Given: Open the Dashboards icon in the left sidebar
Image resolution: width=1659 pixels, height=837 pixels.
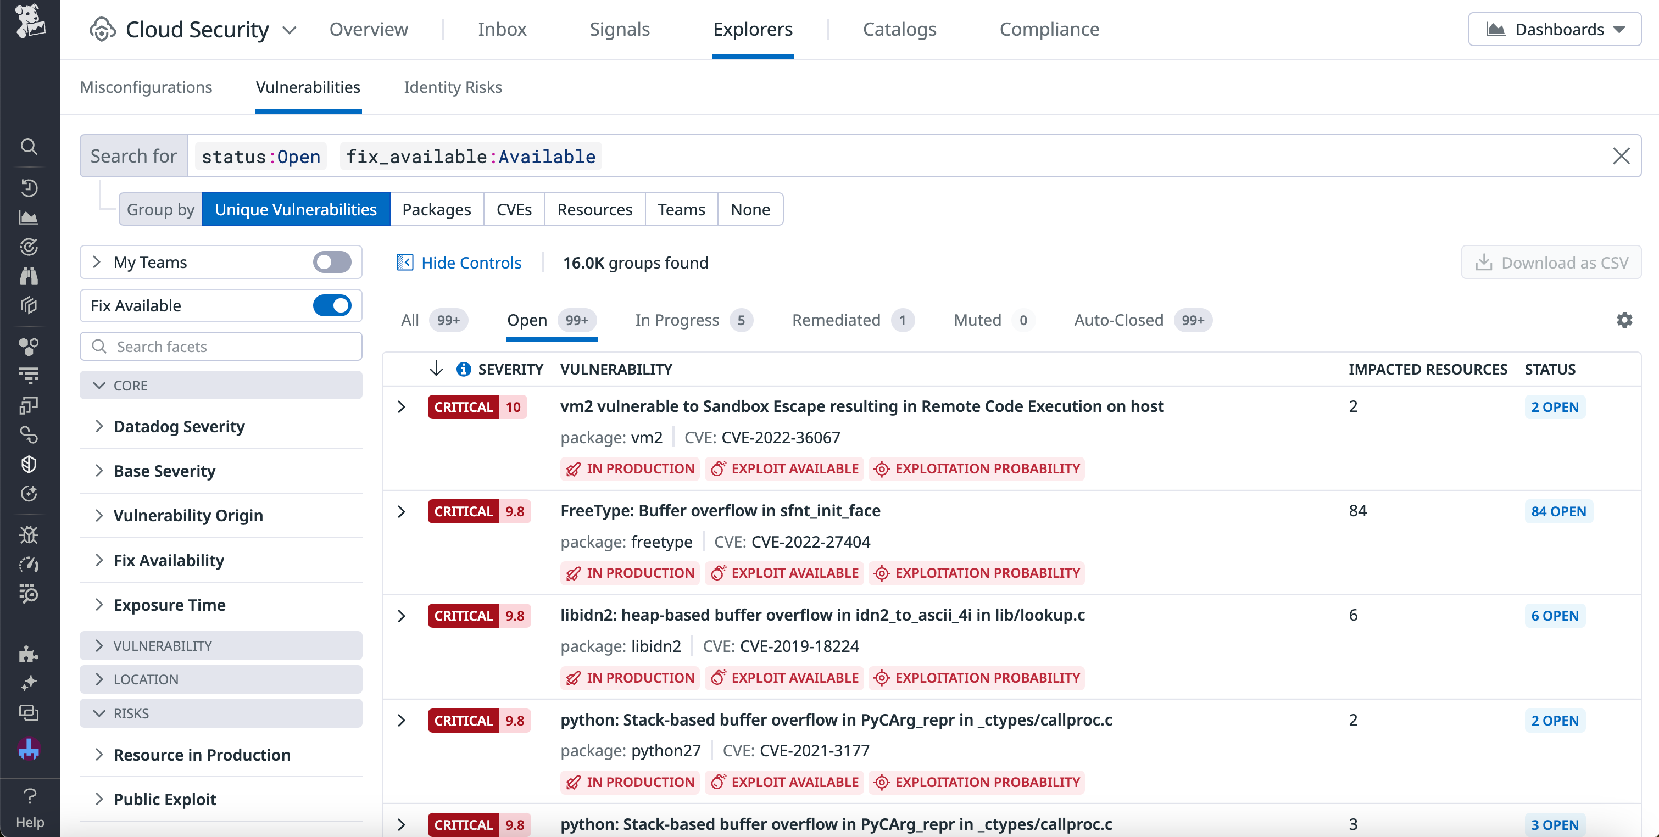Looking at the screenshot, I should [29, 217].
